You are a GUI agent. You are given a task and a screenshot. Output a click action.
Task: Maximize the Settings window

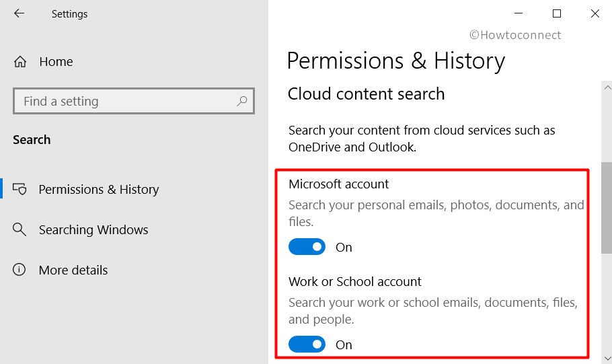click(x=557, y=13)
